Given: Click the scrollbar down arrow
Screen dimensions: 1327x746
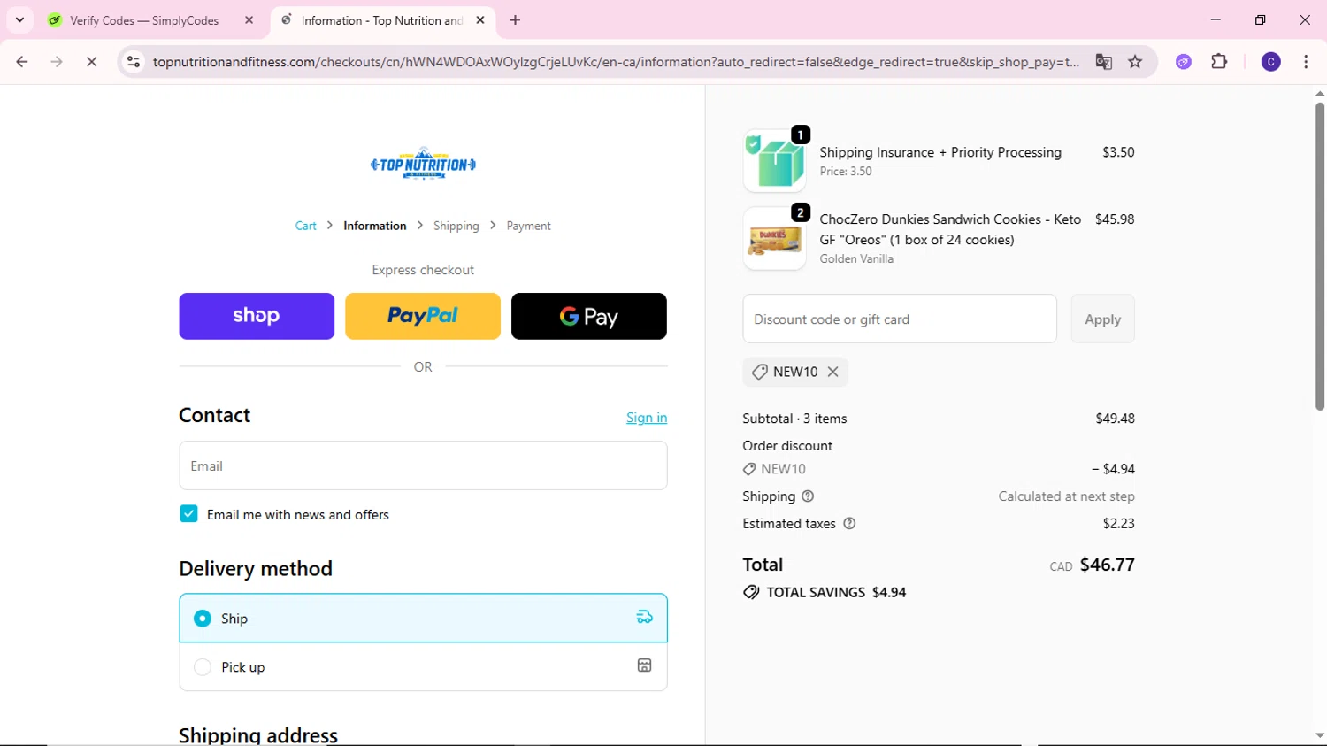Looking at the screenshot, I should pyautogui.click(x=1319, y=735).
